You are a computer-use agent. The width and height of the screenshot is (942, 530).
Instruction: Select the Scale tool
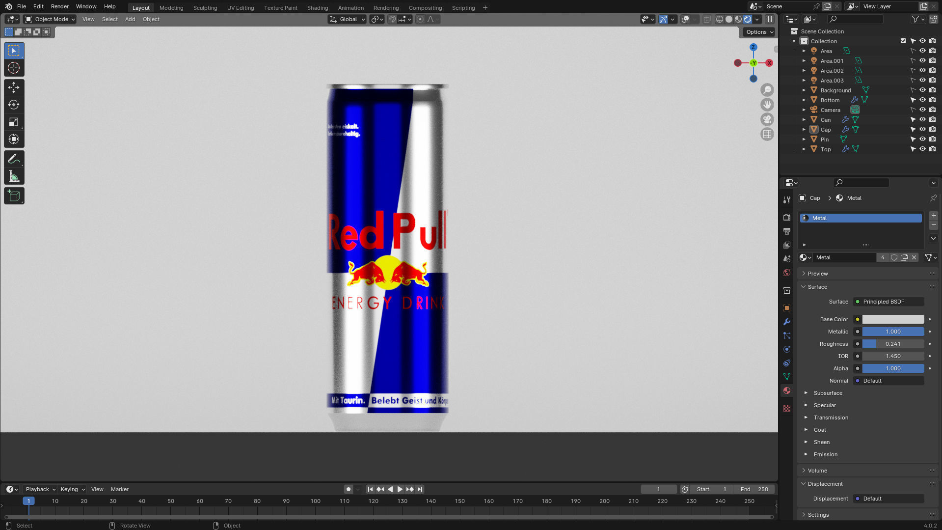(x=14, y=122)
